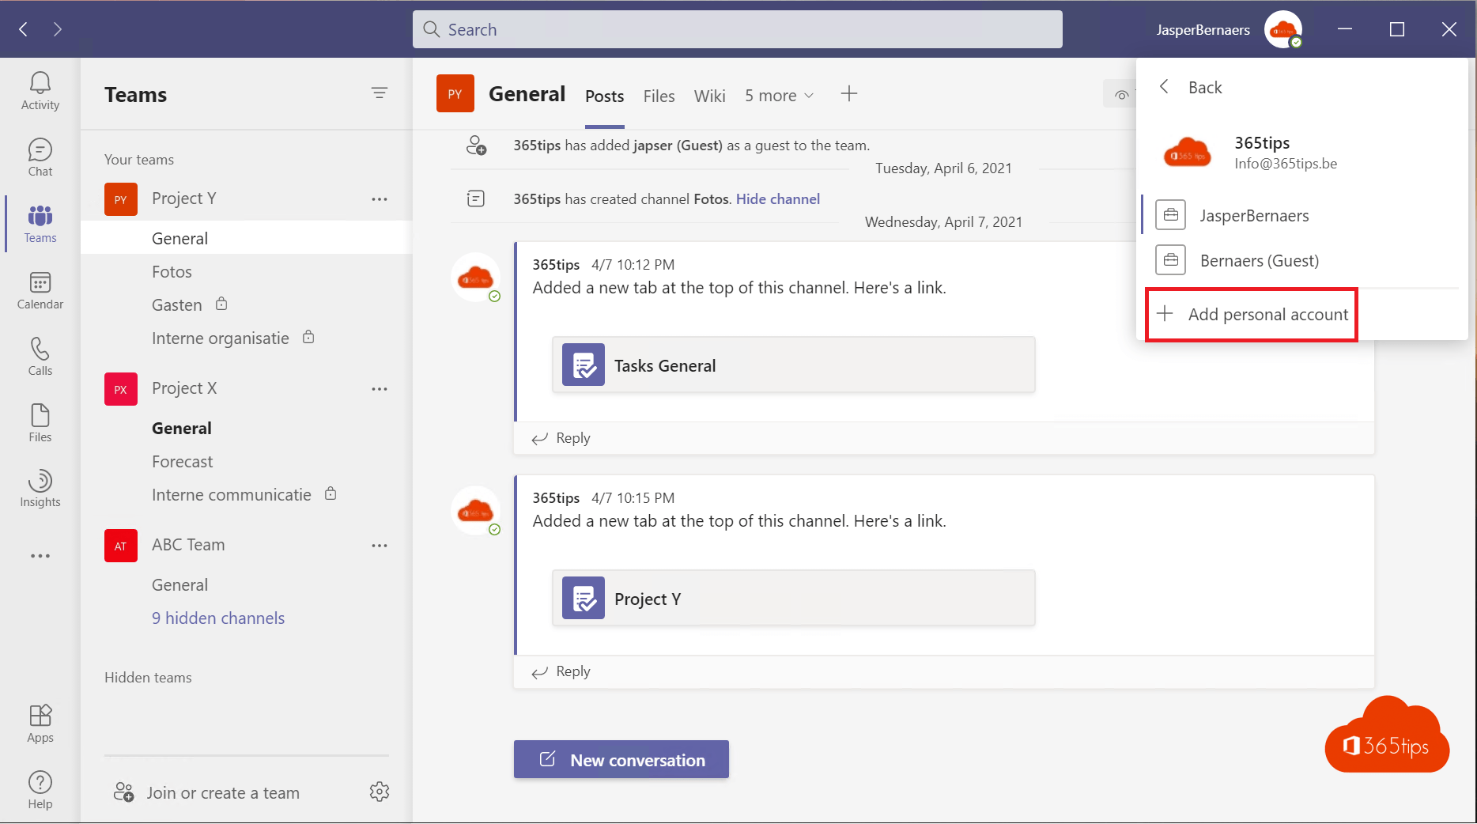Open the Insights app

(40, 488)
